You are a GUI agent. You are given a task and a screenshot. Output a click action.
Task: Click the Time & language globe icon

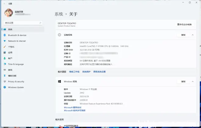pos(5,64)
